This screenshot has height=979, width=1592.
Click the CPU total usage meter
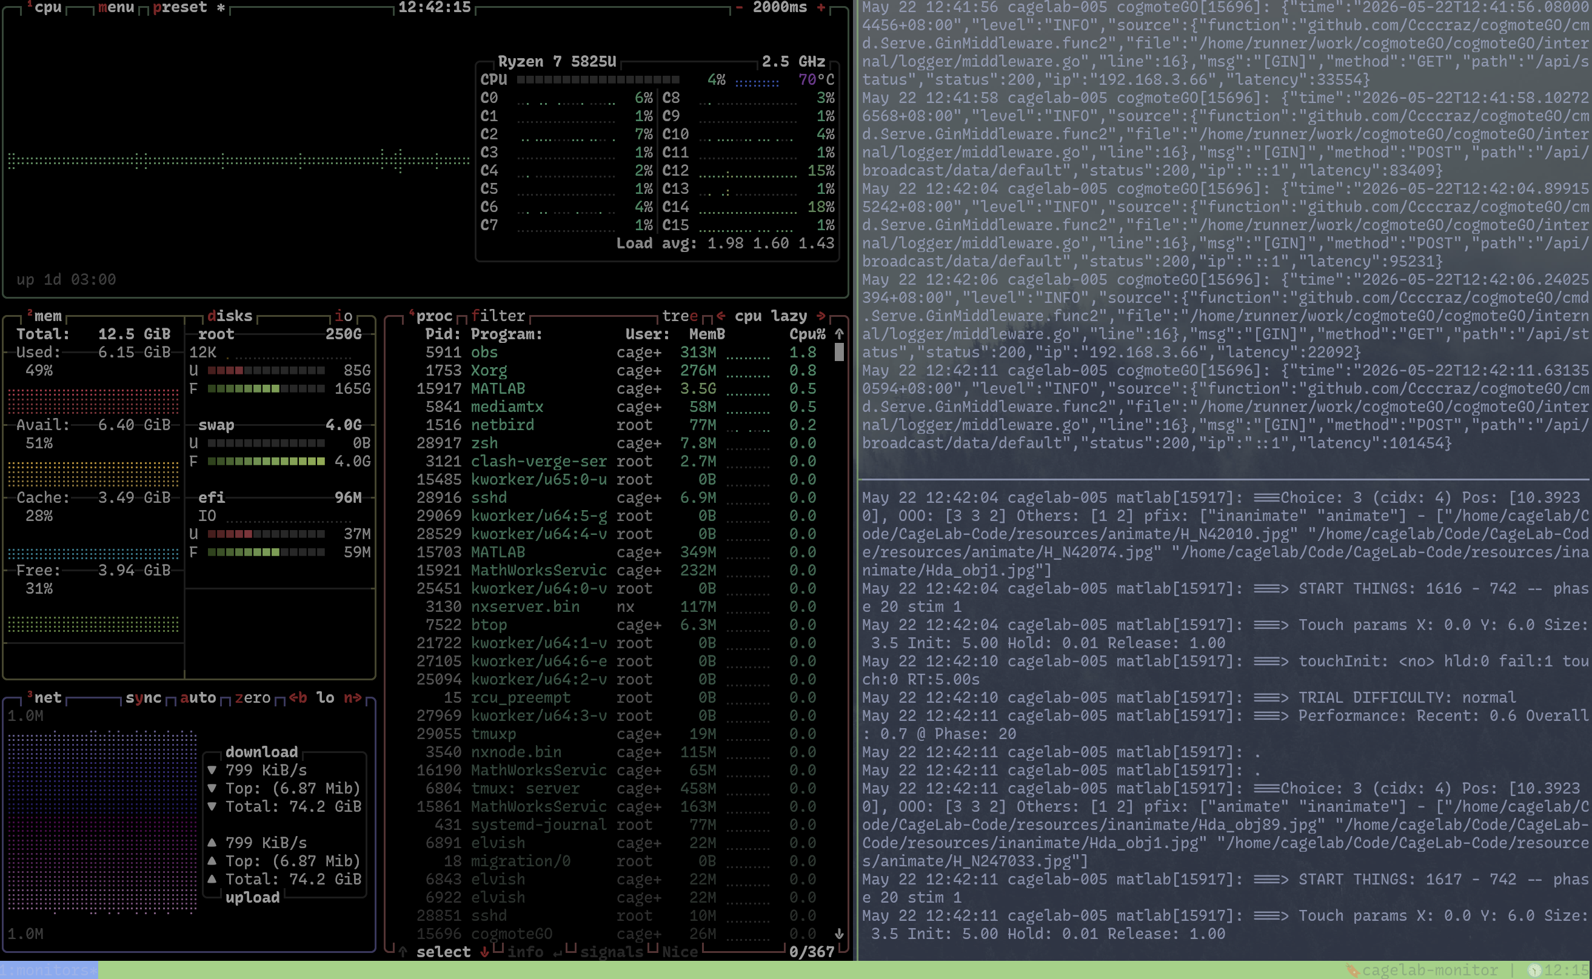point(598,79)
